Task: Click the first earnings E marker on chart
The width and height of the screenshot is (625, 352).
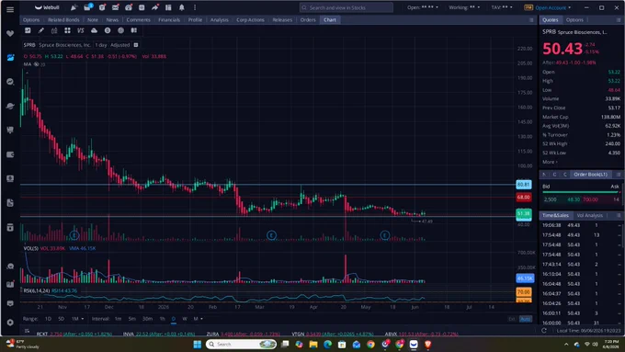Action: [74, 235]
